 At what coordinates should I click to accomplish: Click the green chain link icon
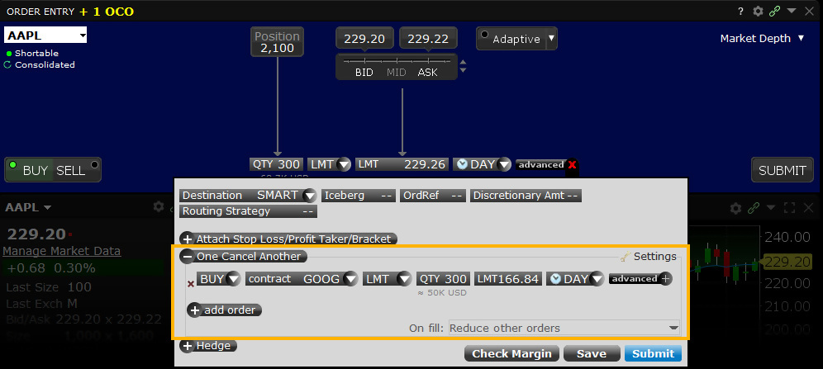pos(774,12)
